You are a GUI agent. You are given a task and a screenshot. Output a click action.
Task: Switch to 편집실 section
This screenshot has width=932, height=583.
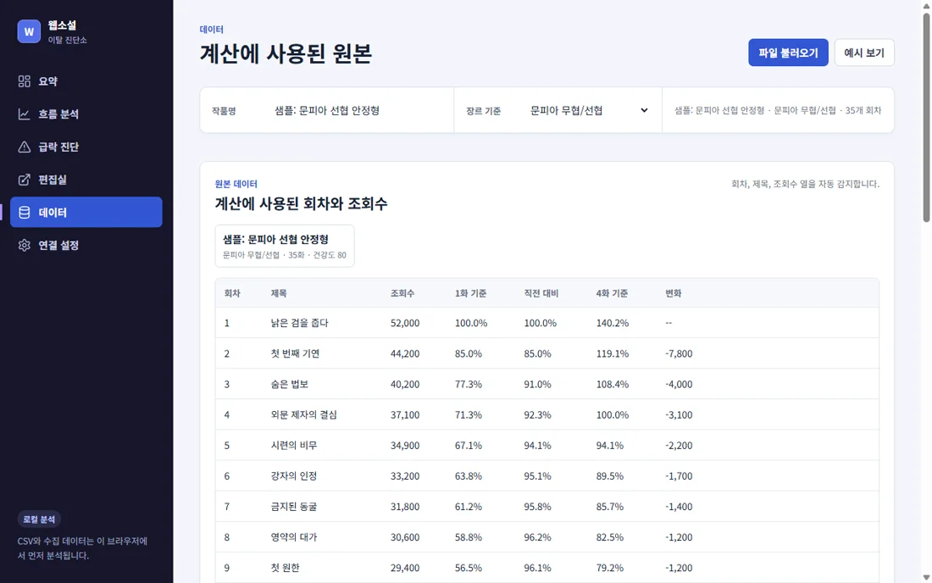(x=86, y=180)
